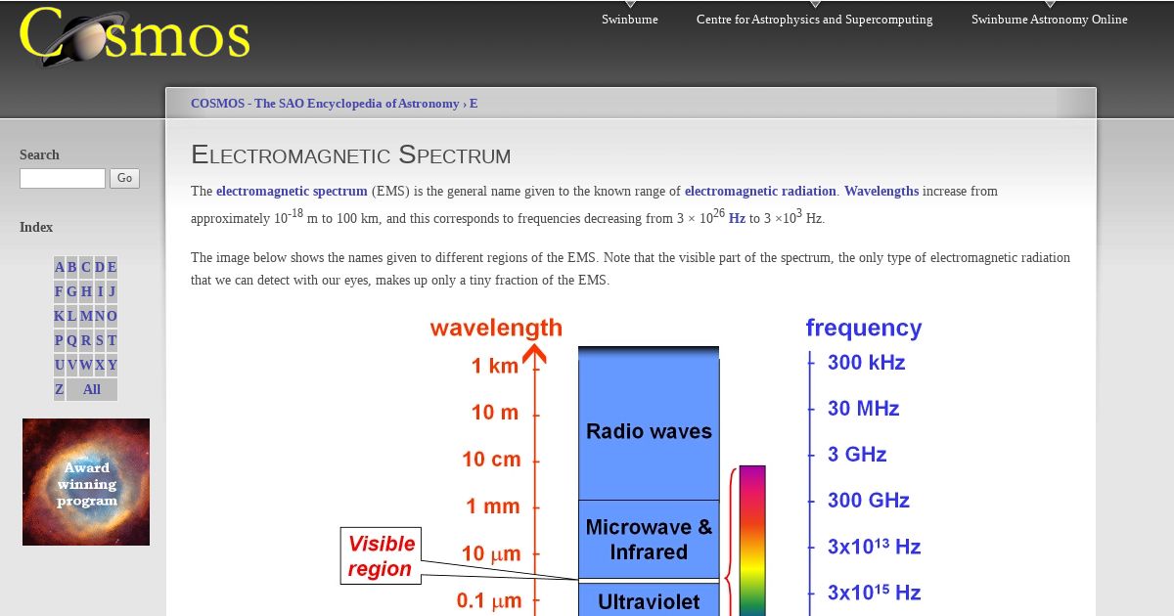Open index letter Y

(112, 365)
